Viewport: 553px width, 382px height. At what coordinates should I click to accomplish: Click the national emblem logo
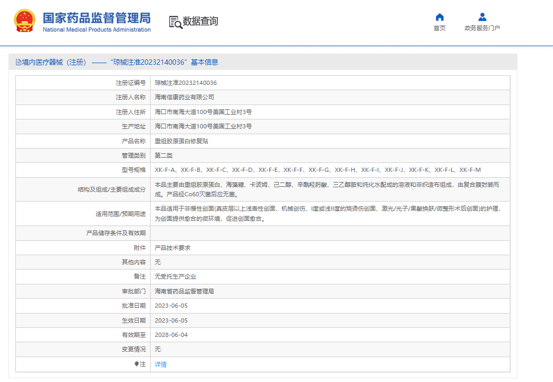click(x=25, y=21)
